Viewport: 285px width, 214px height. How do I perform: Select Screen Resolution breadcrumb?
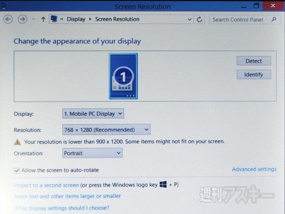pos(117,19)
